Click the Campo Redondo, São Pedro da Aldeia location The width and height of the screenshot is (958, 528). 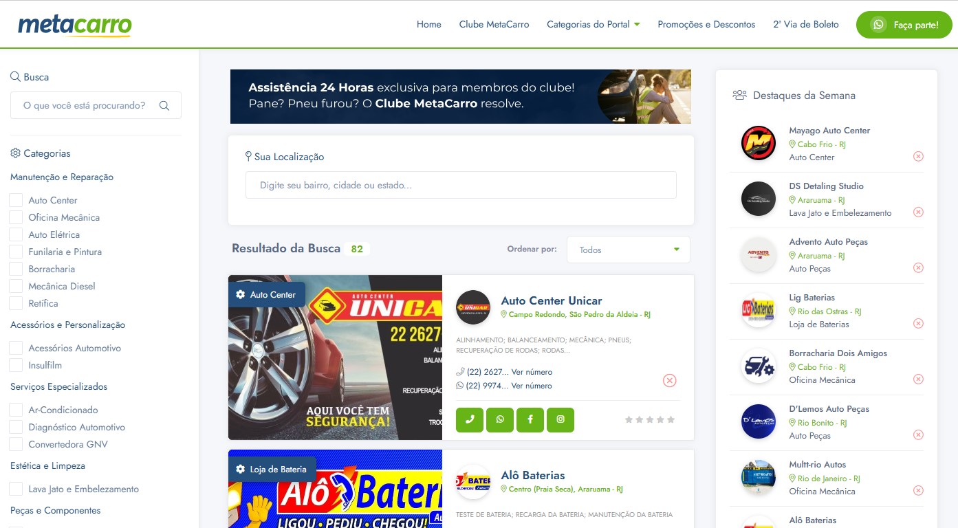[576, 315]
